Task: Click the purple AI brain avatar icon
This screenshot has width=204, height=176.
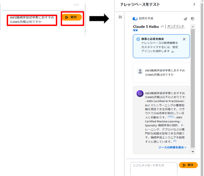Action: pyautogui.click(x=140, y=93)
